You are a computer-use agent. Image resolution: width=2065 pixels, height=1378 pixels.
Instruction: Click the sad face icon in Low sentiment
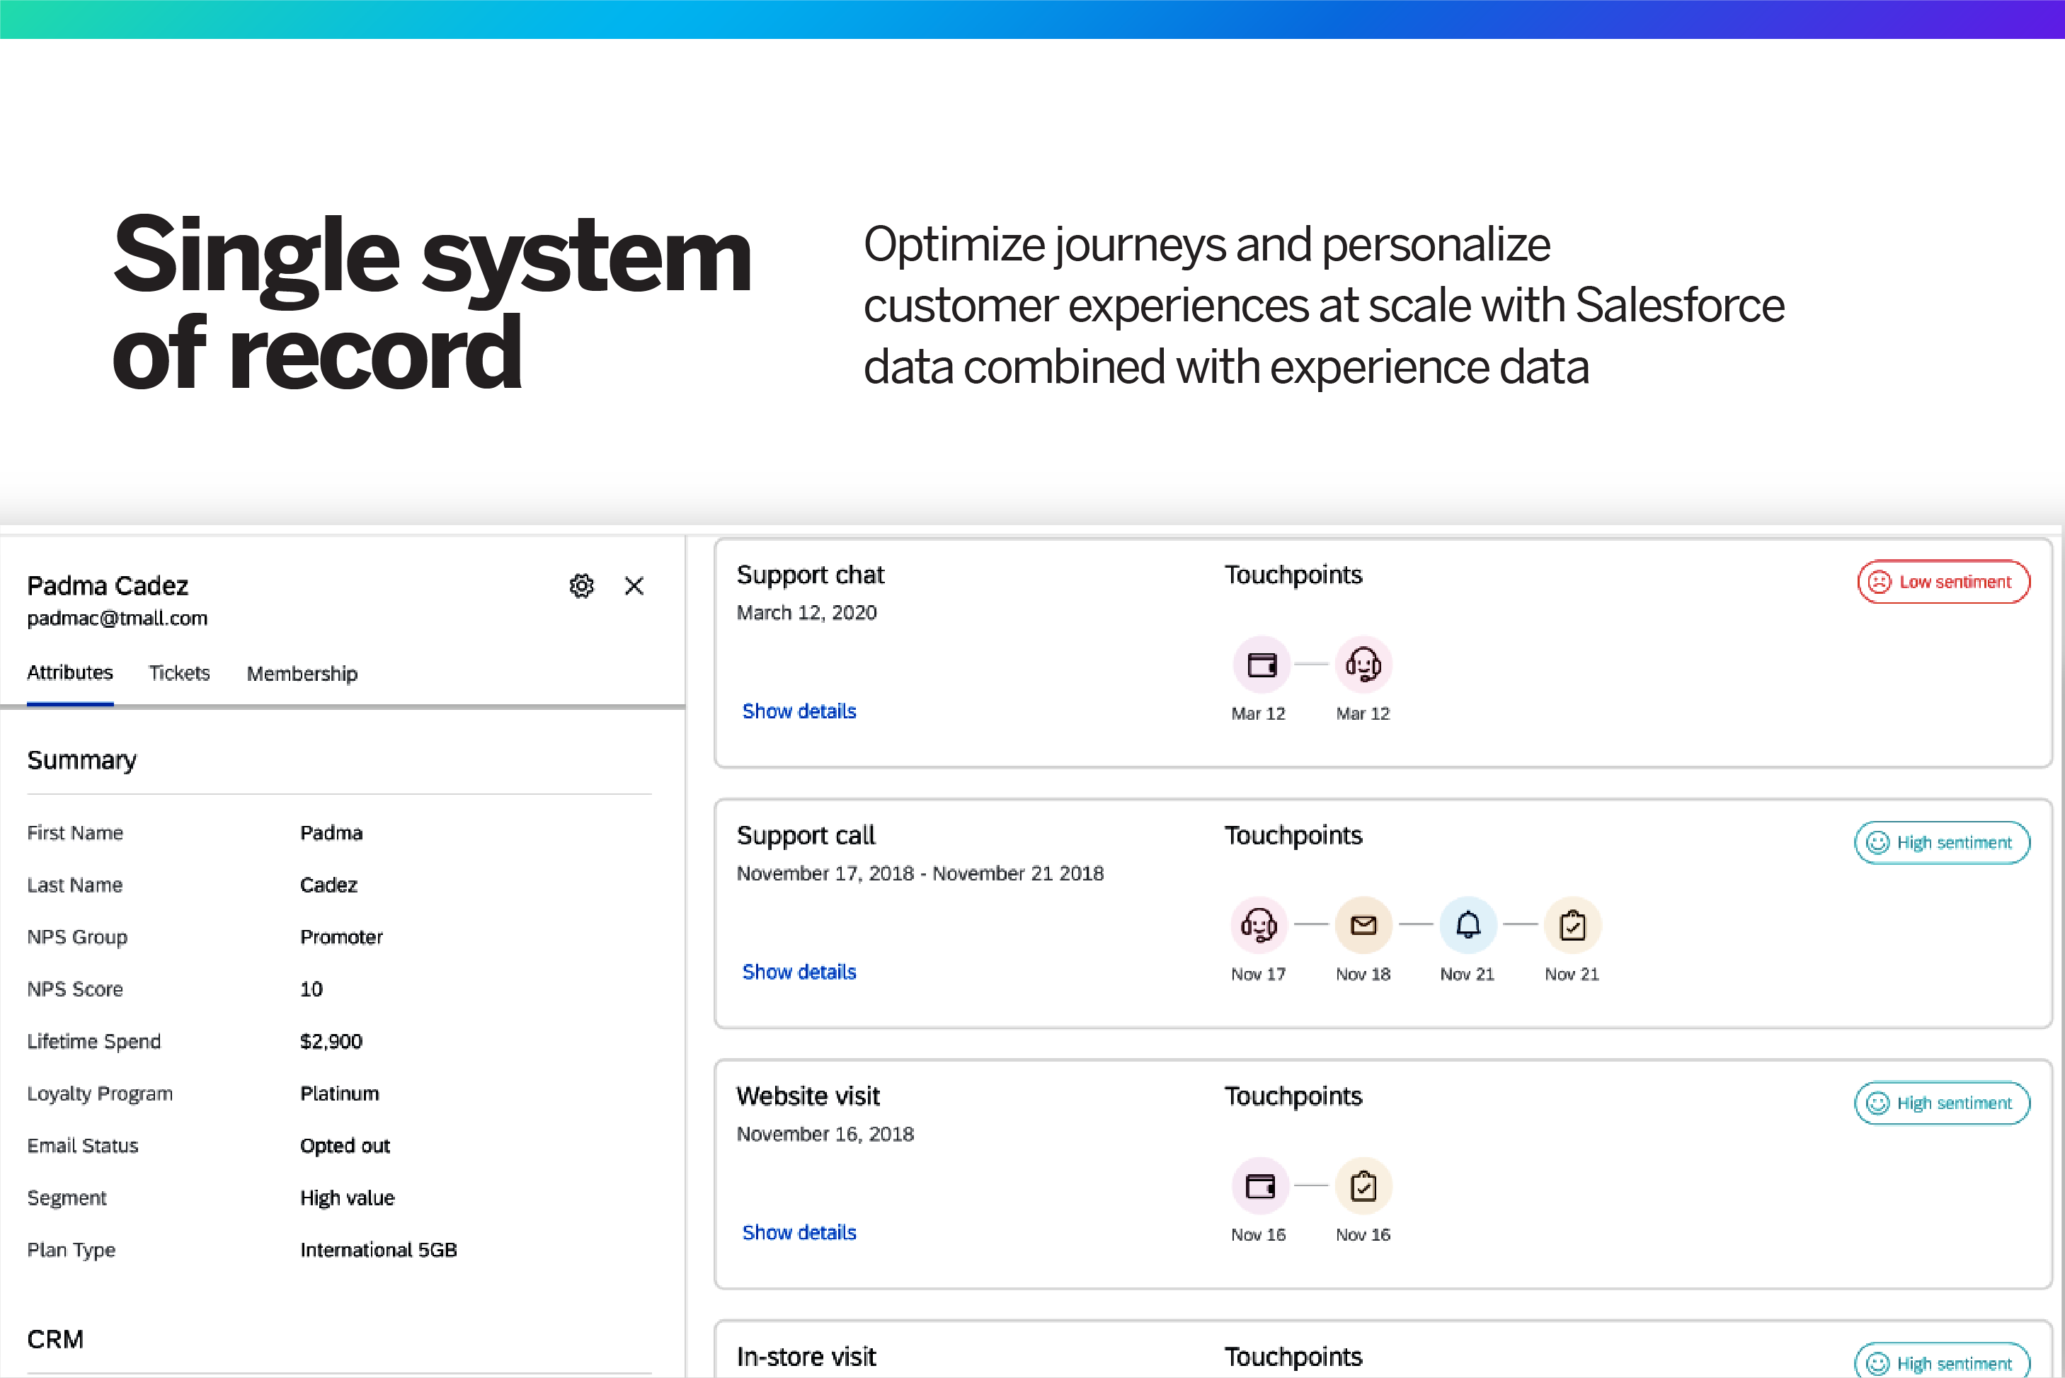click(1879, 582)
